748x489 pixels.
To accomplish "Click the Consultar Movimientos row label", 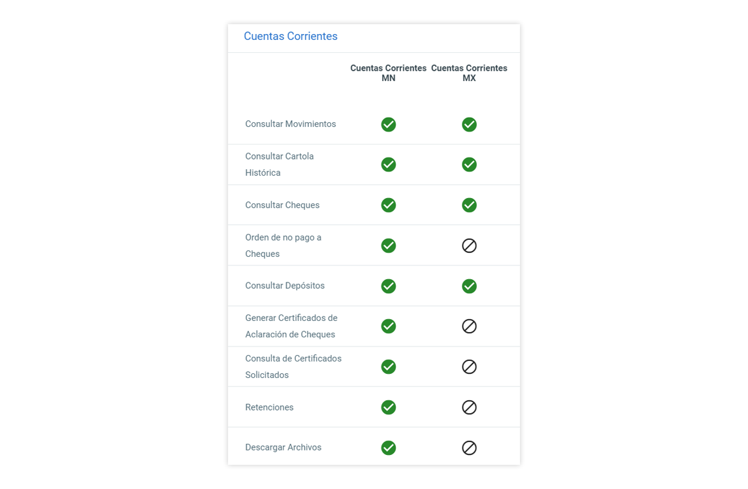I will click(291, 124).
